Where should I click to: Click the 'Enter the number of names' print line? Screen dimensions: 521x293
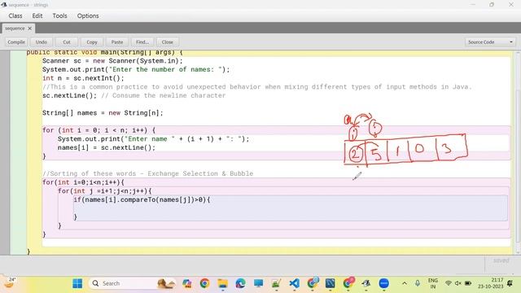click(136, 70)
